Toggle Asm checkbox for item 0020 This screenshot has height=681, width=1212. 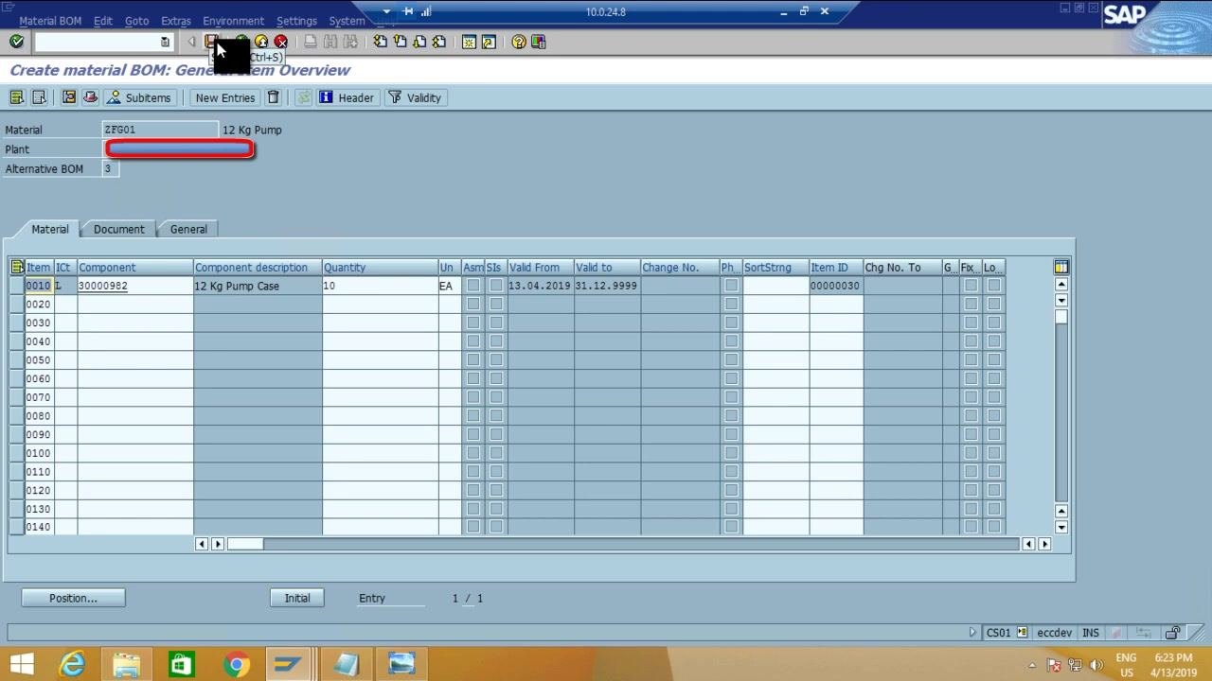473,304
